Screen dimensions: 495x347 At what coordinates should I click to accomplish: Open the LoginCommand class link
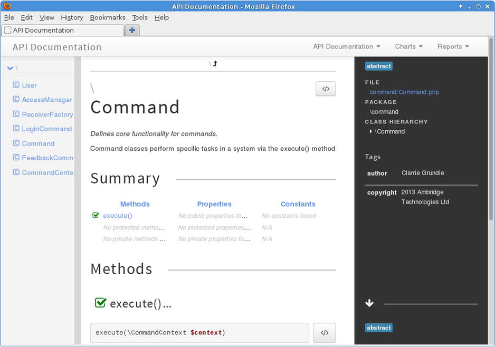[47, 129]
